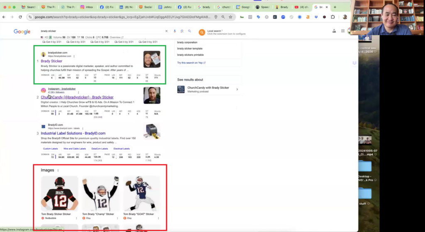This screenshot has width=425, height=232.
Task: Click the BradyID.com site favicon
Action: [43, 127]
